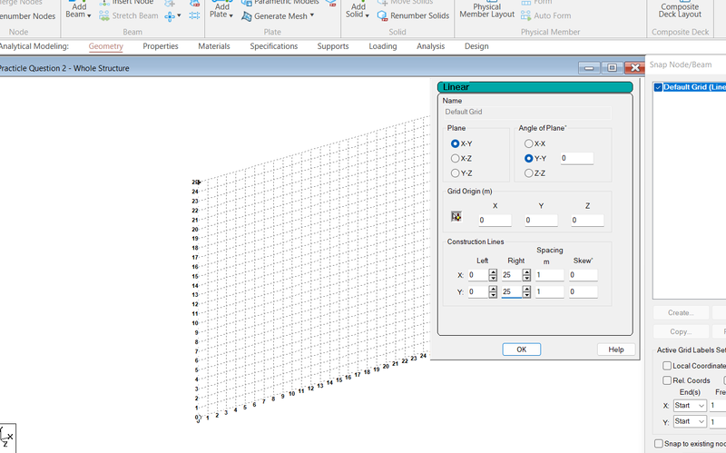Click X spacing field
The height and width of the screenshot is (453, 726).
click(550, 275)
